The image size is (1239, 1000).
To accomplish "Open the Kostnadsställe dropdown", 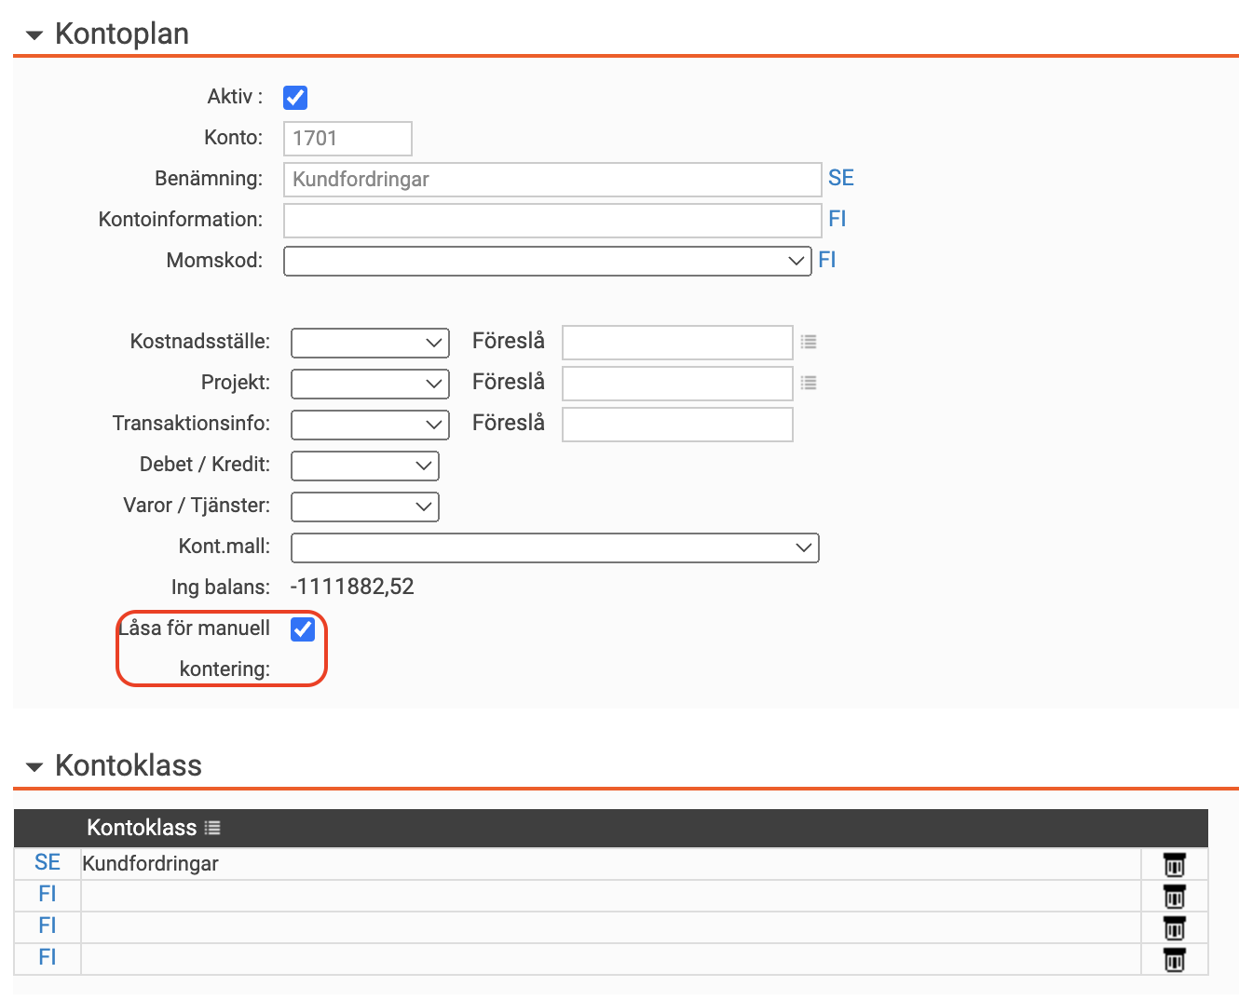I will [x=370, y=343].
